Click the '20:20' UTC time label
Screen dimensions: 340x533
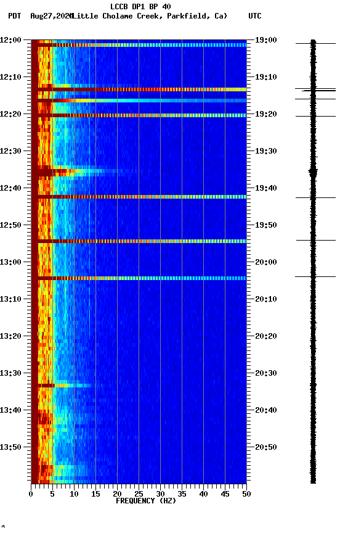pyautogui.click(x=266, y=337)
